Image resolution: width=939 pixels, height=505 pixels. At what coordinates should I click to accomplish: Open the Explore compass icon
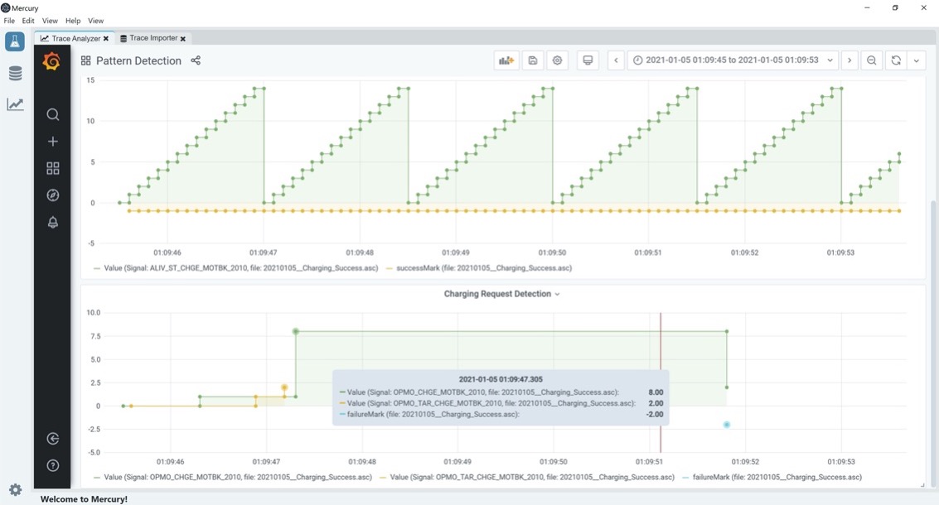point(53,195)
